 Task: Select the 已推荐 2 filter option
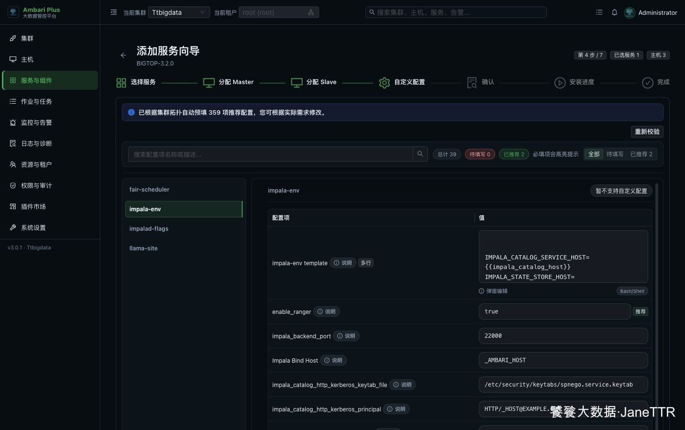pyautogui.click(x=642, y=154)
